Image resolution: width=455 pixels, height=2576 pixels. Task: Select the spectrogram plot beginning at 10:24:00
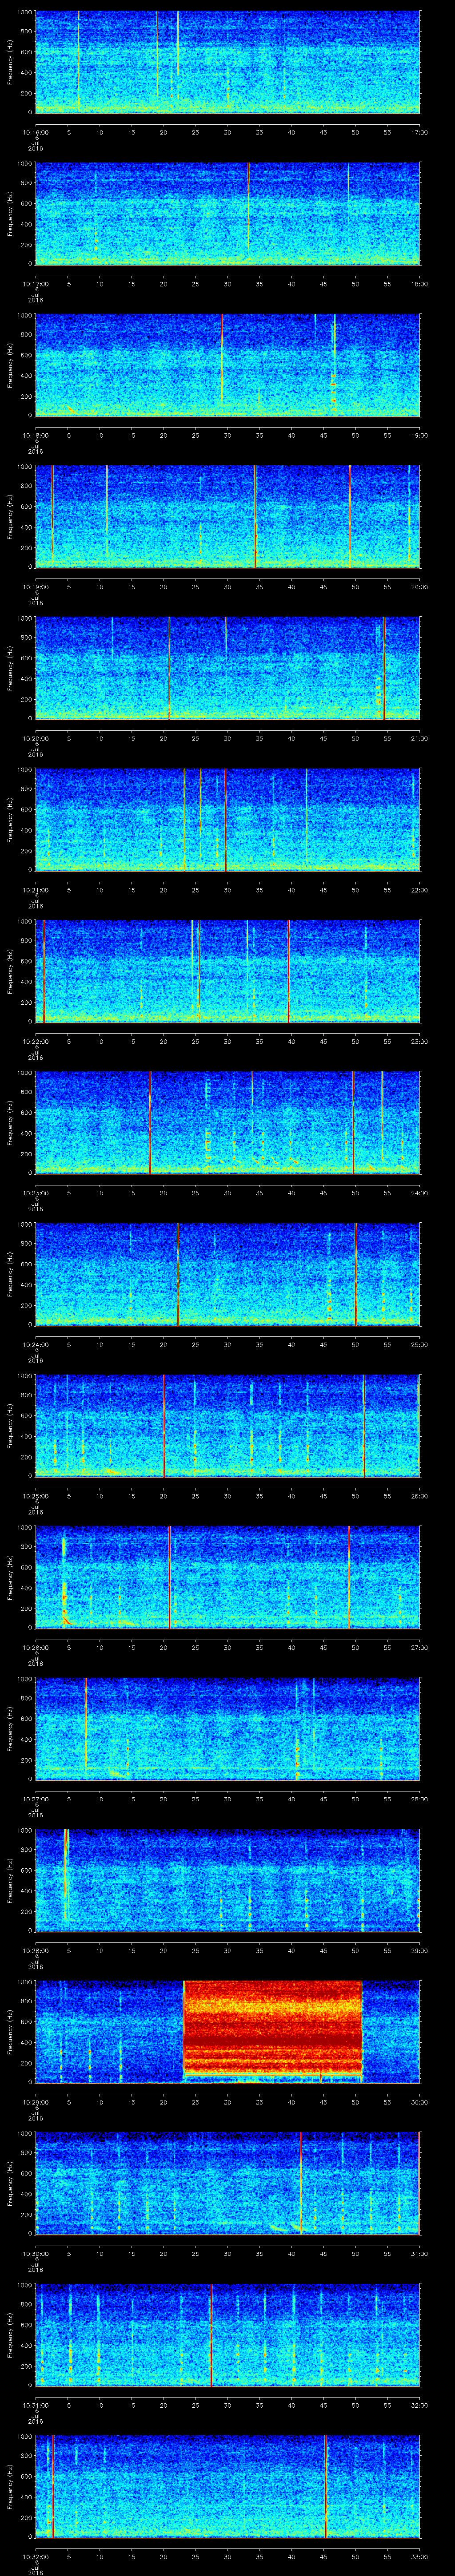click(x=228, y=1274)
